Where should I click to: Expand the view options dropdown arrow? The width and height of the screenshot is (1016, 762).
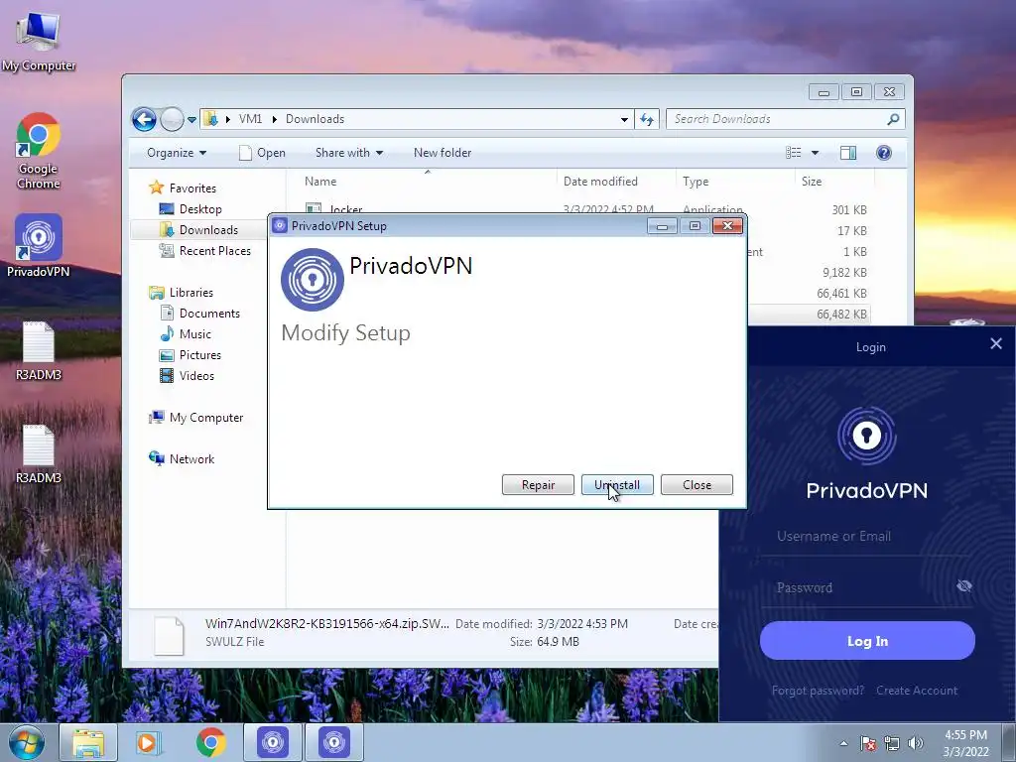816,153
